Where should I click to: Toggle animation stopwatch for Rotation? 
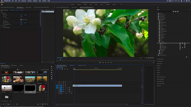point(3,21)
